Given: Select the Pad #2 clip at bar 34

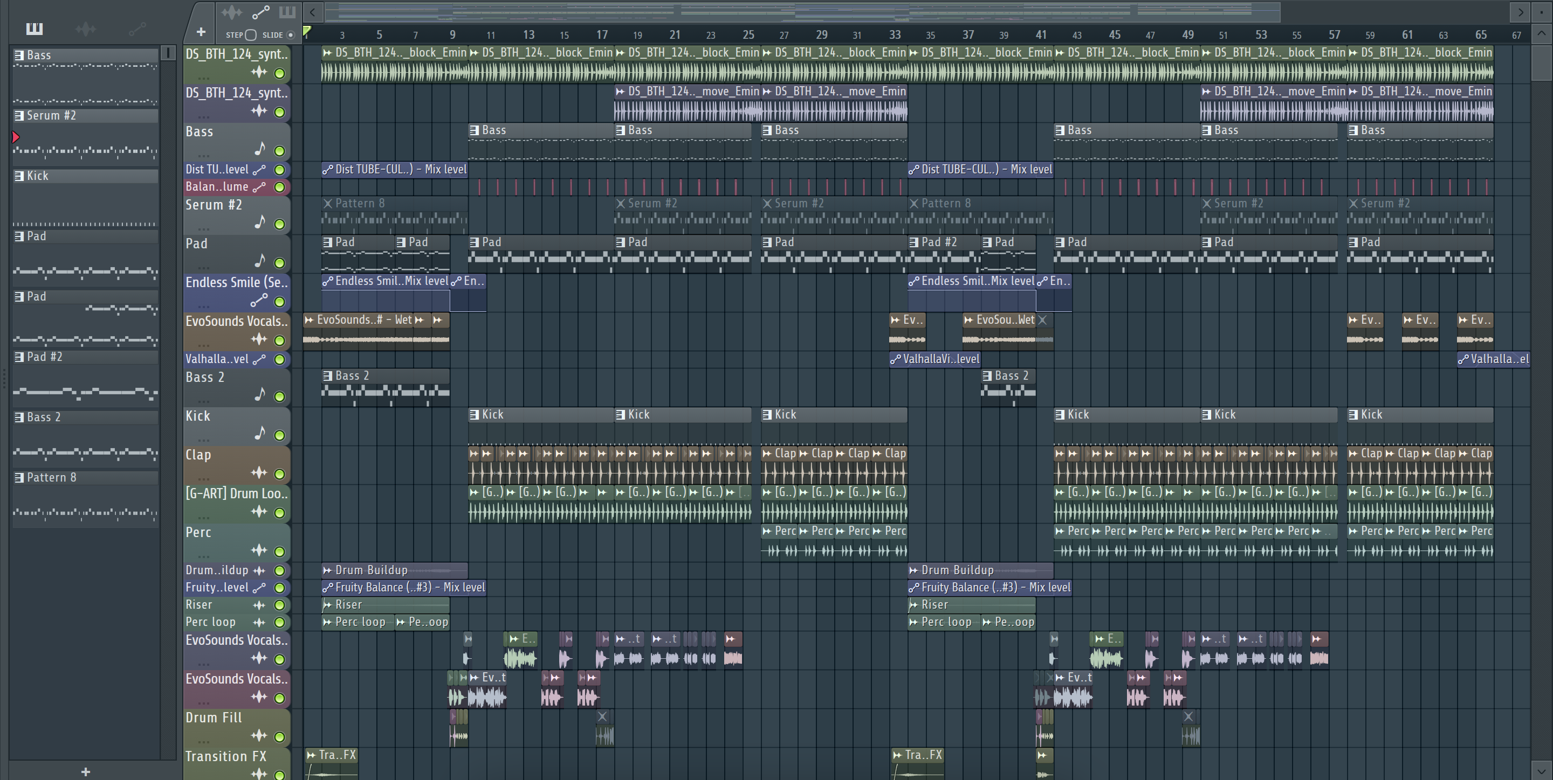Looking at the screenshot, I should click(x=944, y=253).
